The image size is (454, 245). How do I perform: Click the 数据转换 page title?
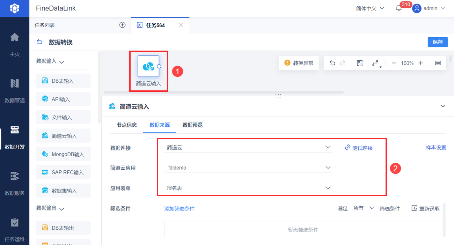[x=61, y=42]
